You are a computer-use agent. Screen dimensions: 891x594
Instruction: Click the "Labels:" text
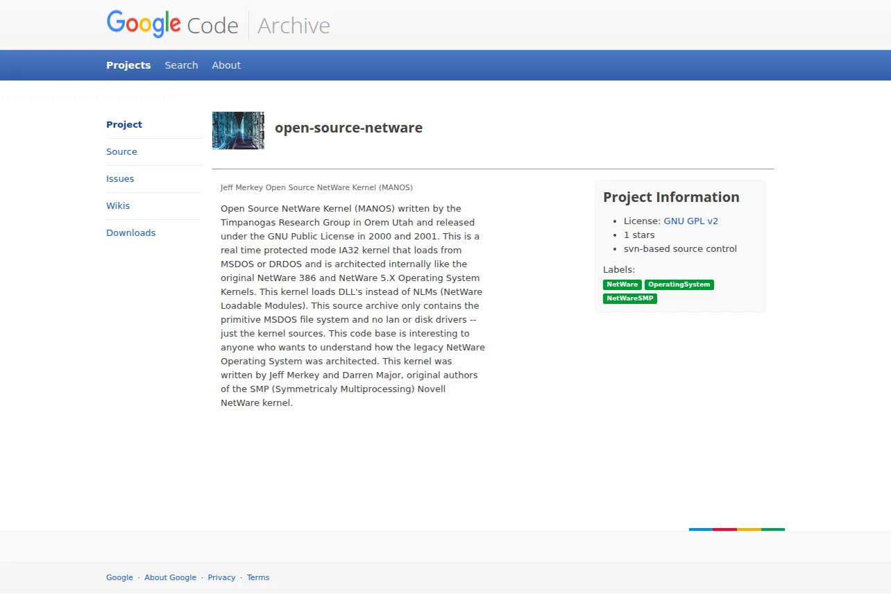point(619,270)
